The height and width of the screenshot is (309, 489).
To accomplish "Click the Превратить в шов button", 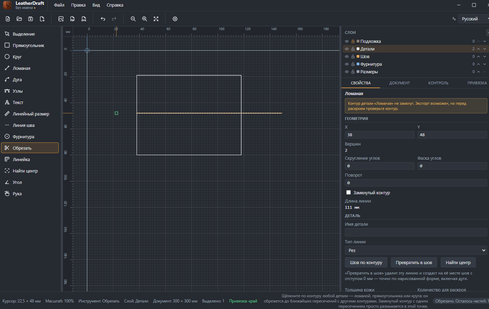I will [x=414, y=263].
